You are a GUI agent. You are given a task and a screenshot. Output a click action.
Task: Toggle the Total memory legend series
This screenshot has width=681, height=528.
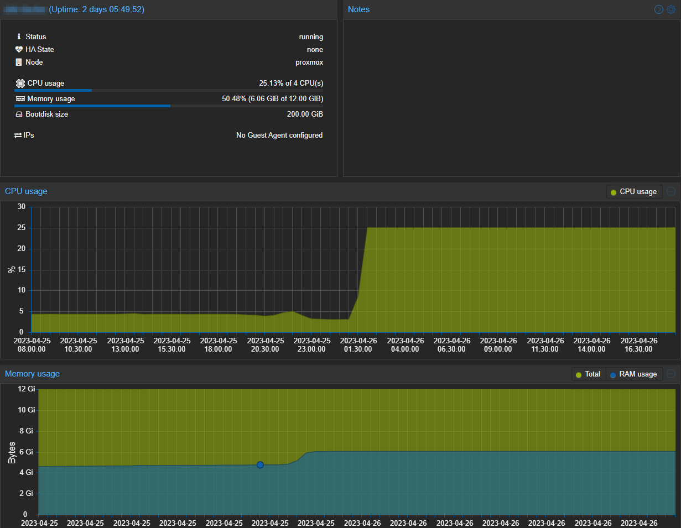[x=588, y=374]
